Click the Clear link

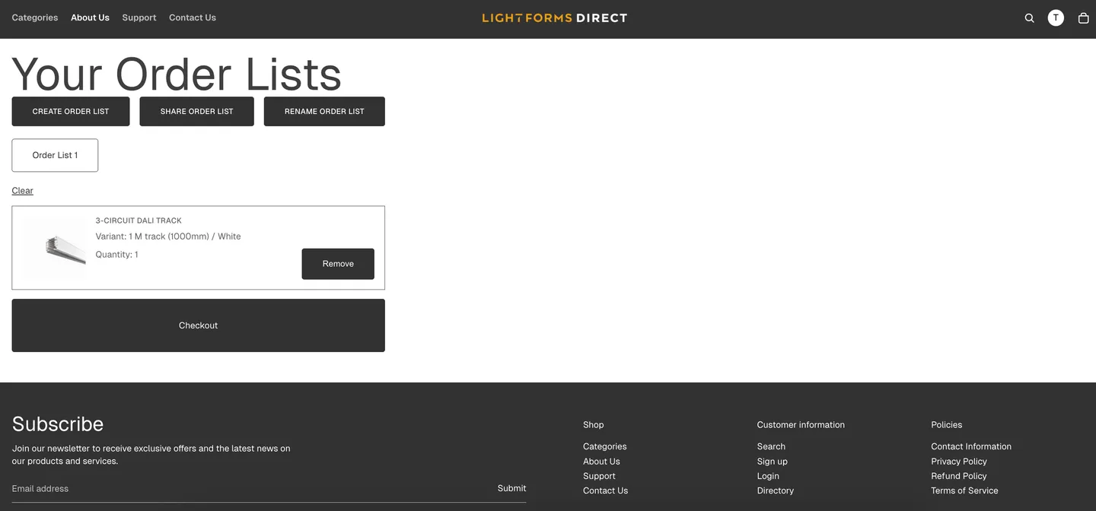(22, 191)
